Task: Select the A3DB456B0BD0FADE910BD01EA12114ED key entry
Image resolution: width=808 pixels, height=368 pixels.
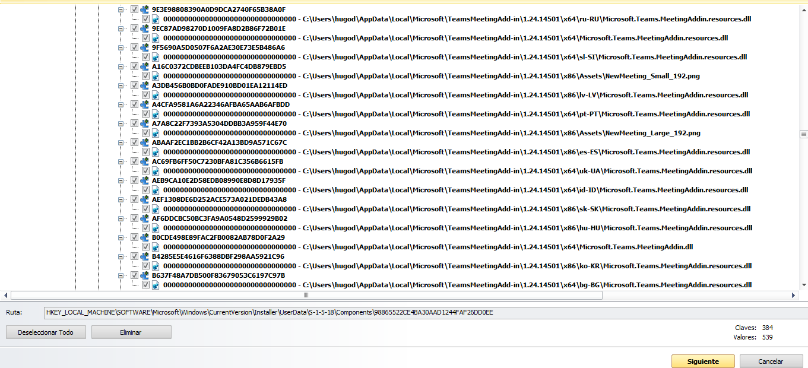Action: click(219, 85)
